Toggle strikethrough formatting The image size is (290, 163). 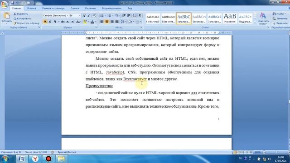tap(63, 22)
